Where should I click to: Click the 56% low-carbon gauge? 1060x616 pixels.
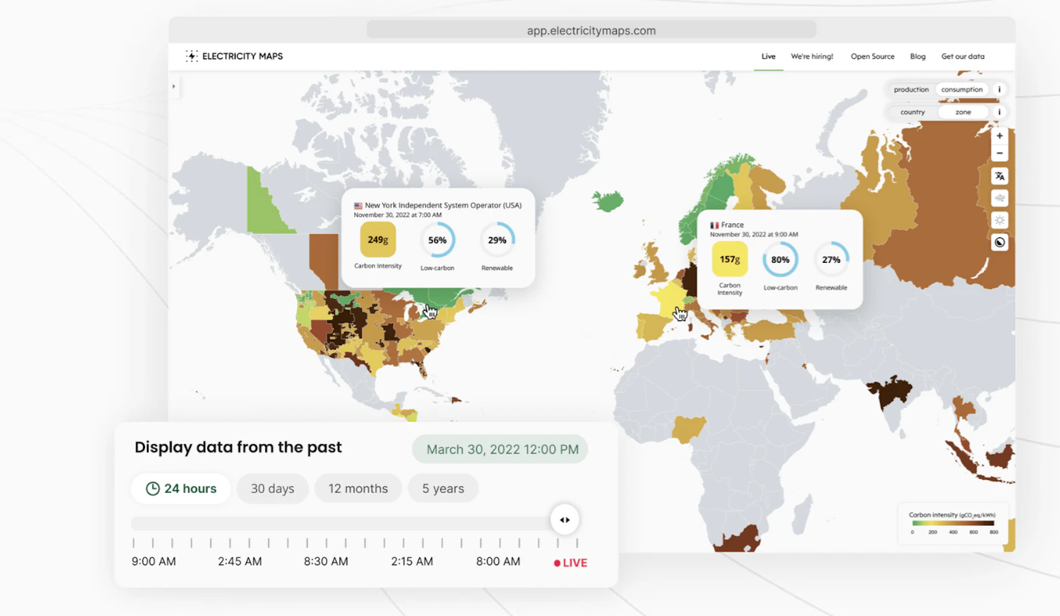438,240
